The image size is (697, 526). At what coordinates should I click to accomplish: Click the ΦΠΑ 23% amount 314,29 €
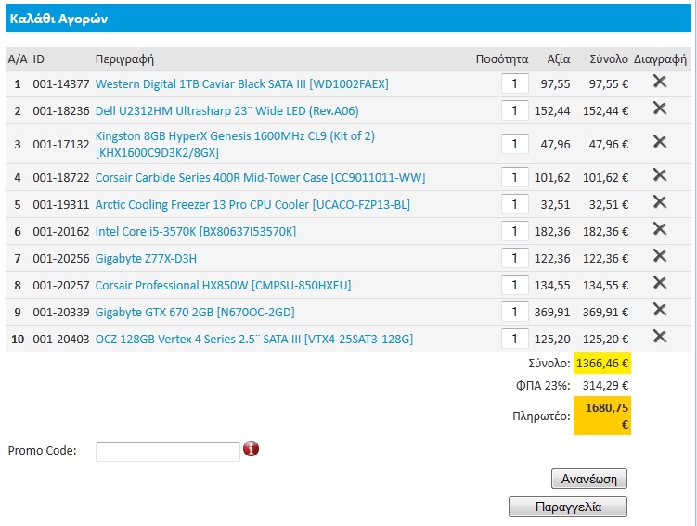pyautogui.click(x=605, y=386)
